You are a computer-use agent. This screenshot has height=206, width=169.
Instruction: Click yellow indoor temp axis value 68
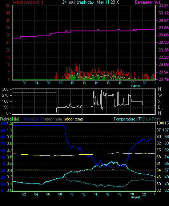click(x=158, y=157)
